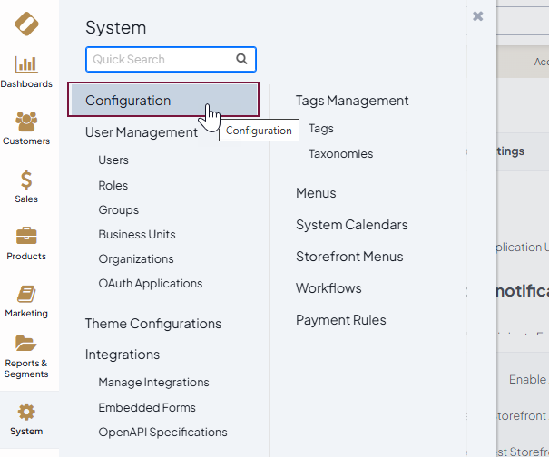Open the Products briefcase icon
549x457 pixels.
(26, 236)
